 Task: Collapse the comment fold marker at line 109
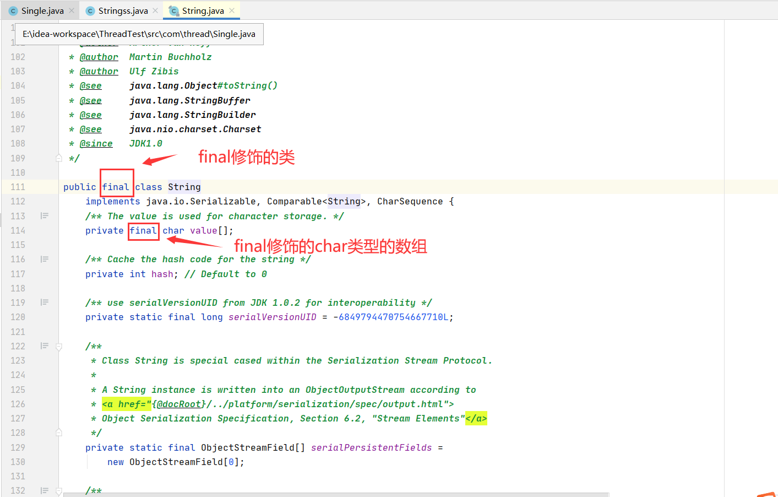[x=59, y=158]
